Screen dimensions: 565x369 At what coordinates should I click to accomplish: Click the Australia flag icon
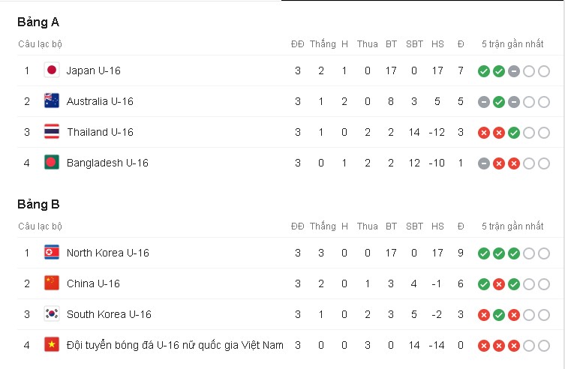[x=52, y=100]
